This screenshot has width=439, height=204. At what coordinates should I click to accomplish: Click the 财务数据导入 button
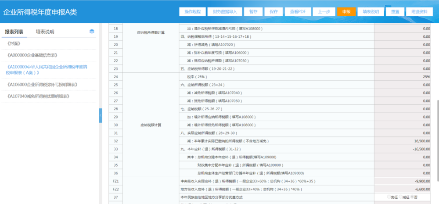point(225,12)
